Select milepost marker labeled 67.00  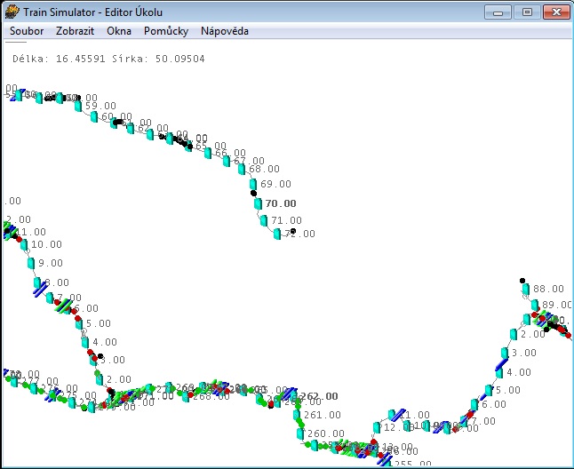click(x=227, y=161)
